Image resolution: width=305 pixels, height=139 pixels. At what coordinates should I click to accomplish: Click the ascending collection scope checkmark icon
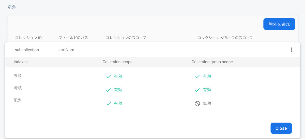109,76
